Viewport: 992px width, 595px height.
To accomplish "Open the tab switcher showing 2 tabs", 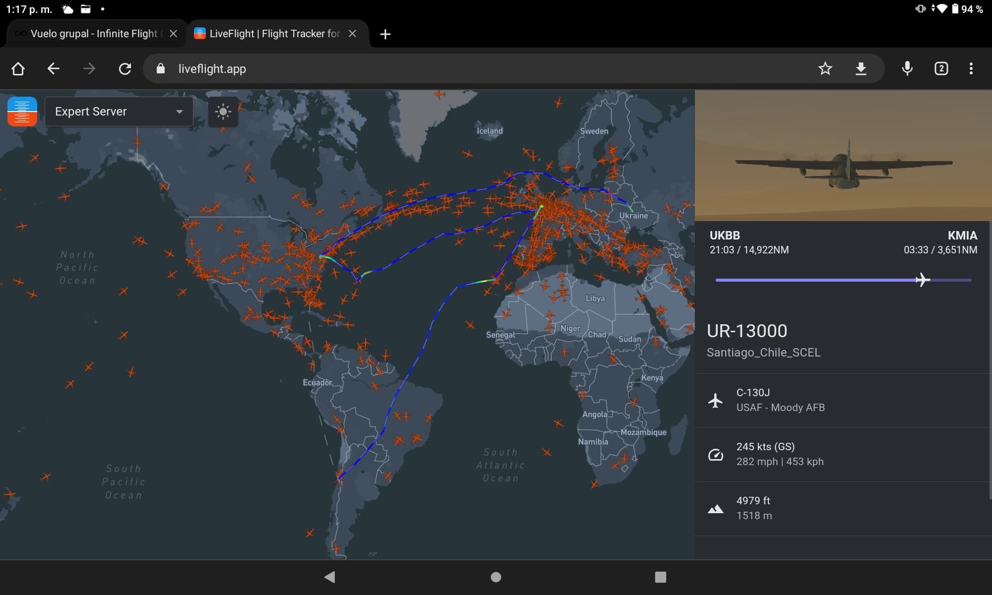I will click(x=941, y=69).
